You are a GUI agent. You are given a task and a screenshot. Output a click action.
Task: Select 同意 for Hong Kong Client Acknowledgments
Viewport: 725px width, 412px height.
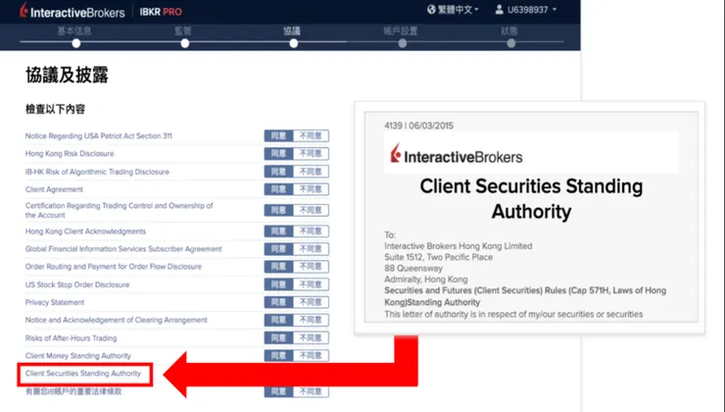pyautogui.click(x=279, y=232)
